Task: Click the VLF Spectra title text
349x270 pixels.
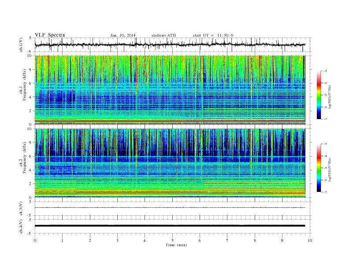Action: (50, 35)
